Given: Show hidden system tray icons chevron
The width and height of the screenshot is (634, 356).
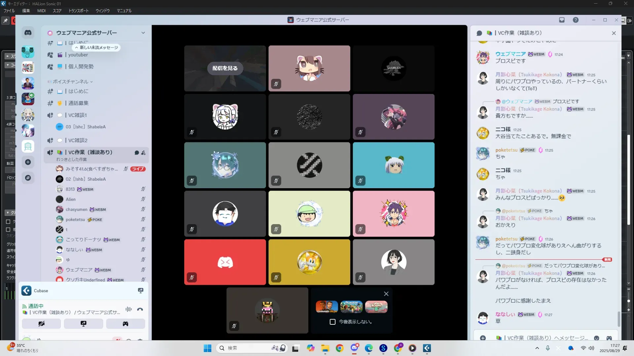Looking at the screenshot, I should pyautogui.click(x=537, y=348).
